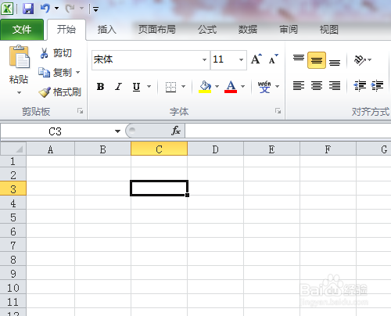Open Customize Quick Access Toolbar menu
The height and width of the screenshot is (316, 391).
pos(95,9)
